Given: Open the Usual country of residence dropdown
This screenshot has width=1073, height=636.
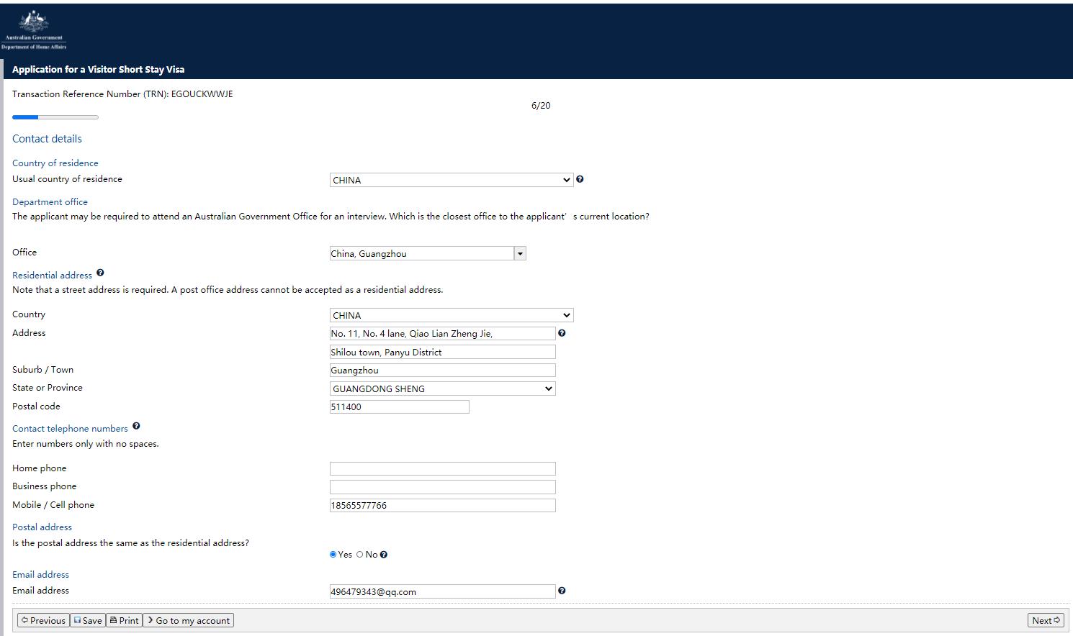Looking at the screenshot, I should click(x=451, y=180).
